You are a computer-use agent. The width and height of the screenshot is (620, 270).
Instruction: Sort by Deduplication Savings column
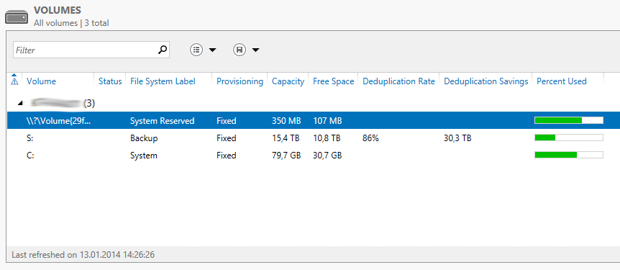486,81
